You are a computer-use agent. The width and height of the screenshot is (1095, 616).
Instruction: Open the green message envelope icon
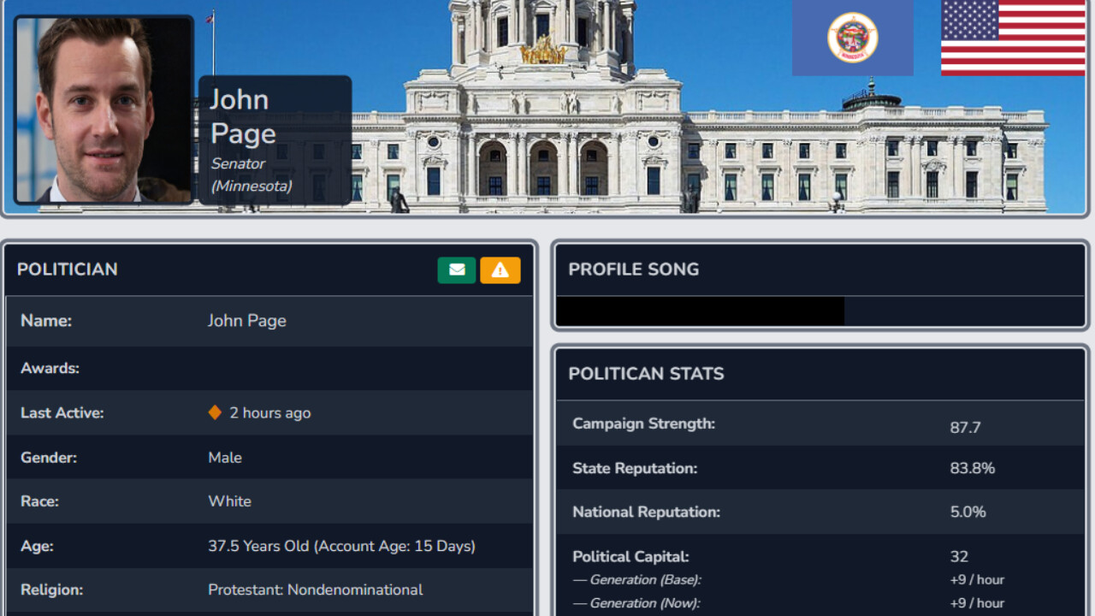point(456,269)
